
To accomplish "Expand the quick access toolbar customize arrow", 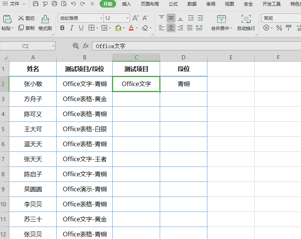I will pos(92,4).
